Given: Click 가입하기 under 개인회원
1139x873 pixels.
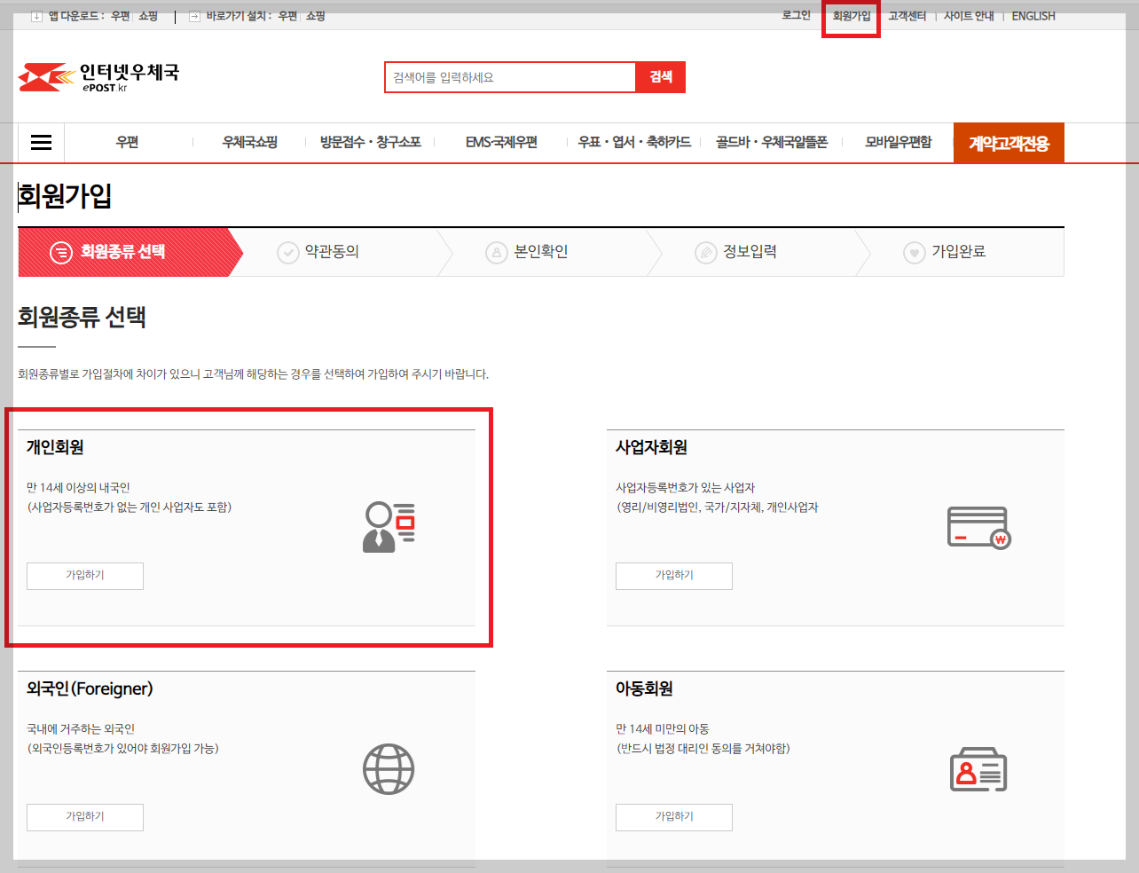Looking at the screenshot, I should [x=84, y=576].
